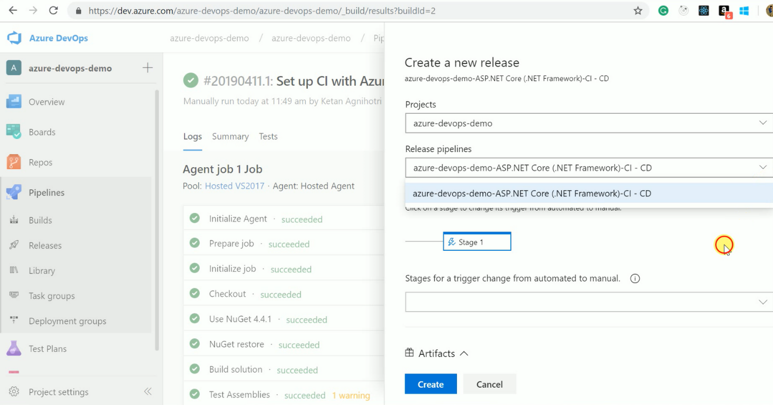The height and width of the screenshot is (405, 773).
Task: Open Project settings gear
Action: 15,392
